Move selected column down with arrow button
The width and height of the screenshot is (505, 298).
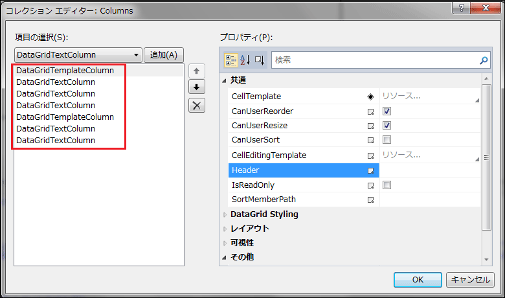196,87
